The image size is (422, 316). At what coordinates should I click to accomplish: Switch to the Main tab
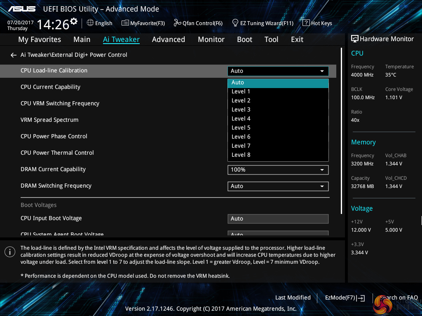pyautogui.click(x=82, y=39)
